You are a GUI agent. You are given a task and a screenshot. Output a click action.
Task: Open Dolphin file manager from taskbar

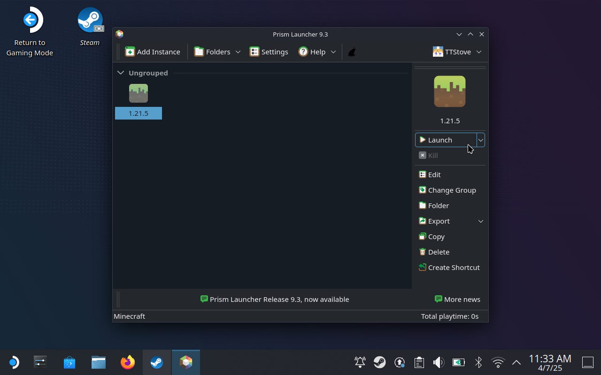pyautogui.click(x=99, y=362)
